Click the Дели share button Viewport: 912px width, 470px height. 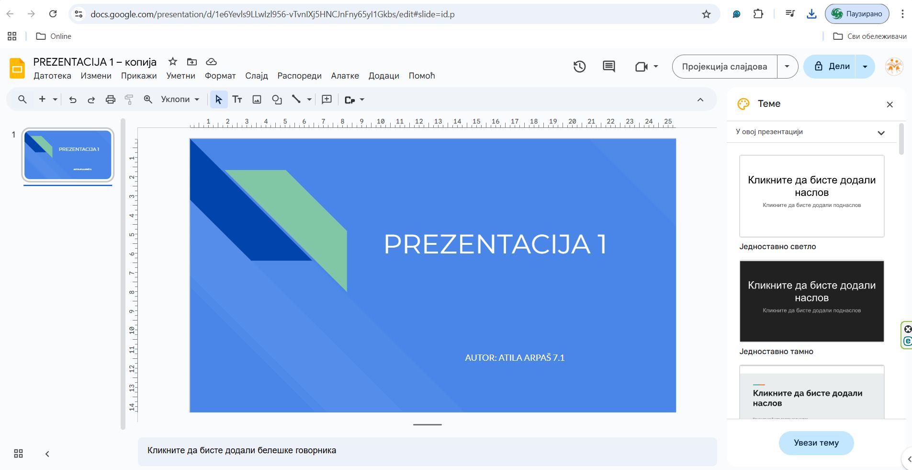point(832,67)
